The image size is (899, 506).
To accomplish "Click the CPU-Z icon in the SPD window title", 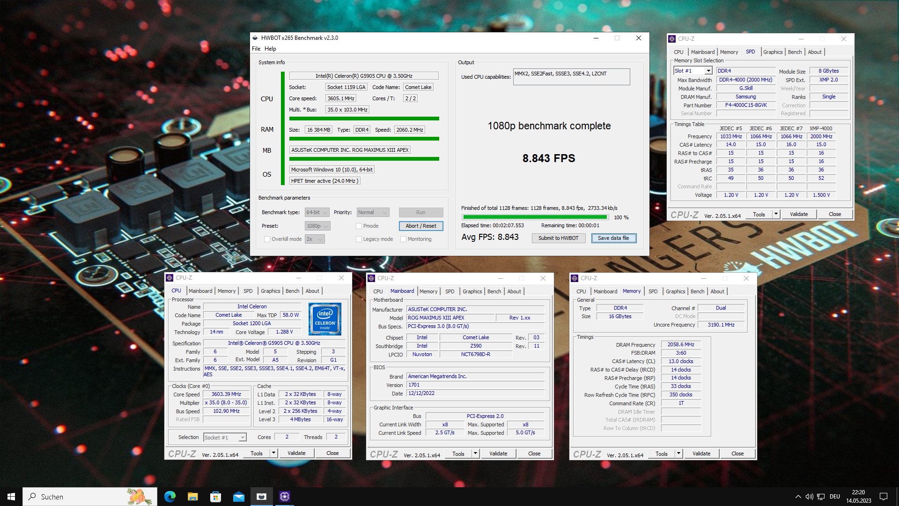I will (x=672, y=39).
